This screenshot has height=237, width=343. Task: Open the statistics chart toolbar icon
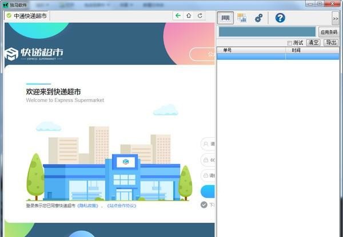coord(242,18)
